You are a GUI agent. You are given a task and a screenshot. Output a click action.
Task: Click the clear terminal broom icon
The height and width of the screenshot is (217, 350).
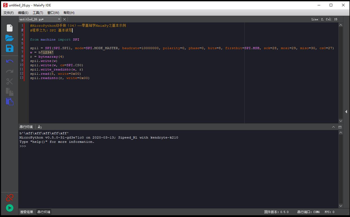coord(40,127)
